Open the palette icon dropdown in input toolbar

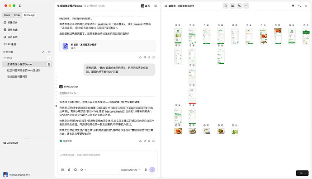83,170
